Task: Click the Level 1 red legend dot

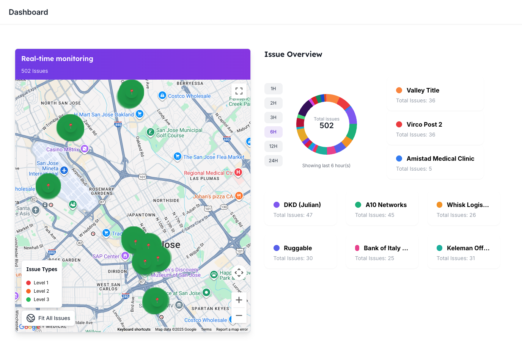Action: tap(28, 283)
